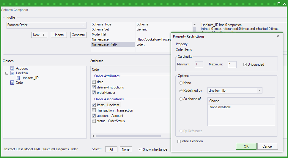Select the None option radio button
This screenshot has width=288, height=158.
[x=181, y=83]
